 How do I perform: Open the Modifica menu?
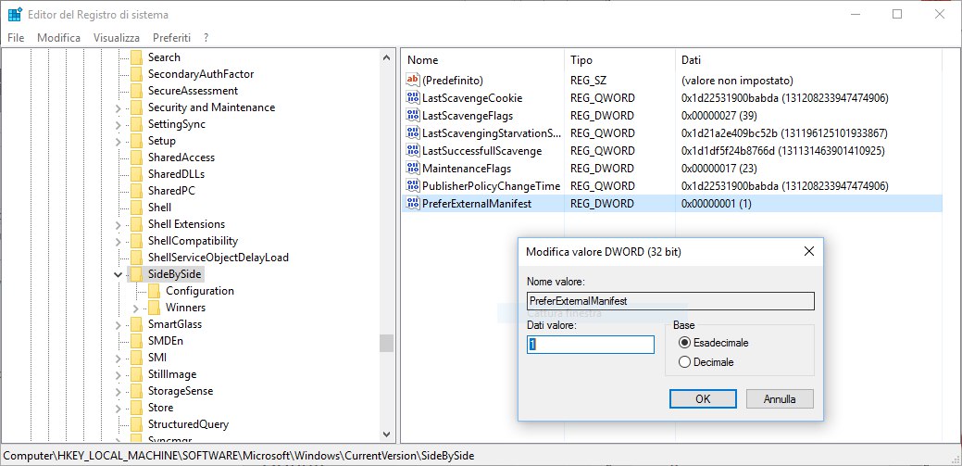58,37
